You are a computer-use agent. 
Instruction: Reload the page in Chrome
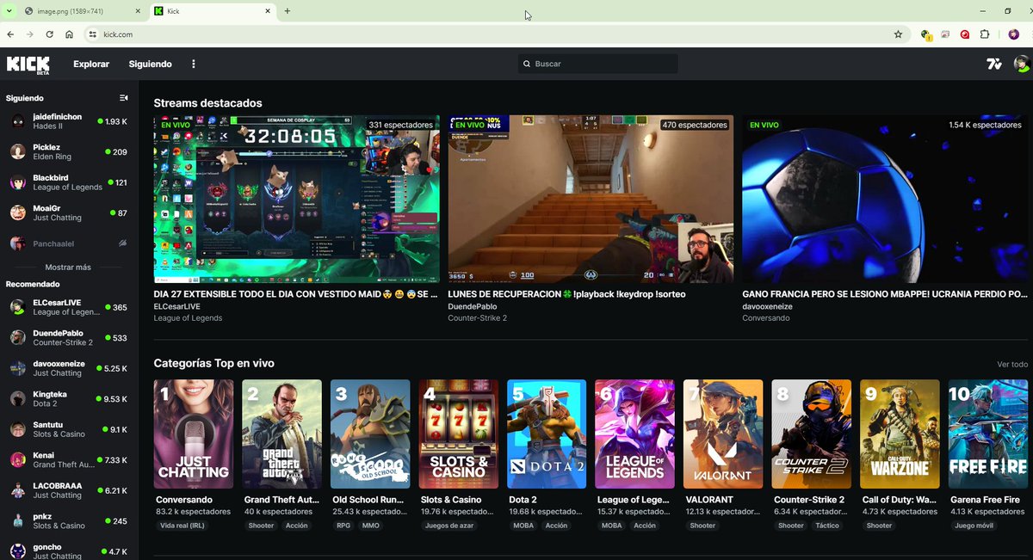[49, 34]
